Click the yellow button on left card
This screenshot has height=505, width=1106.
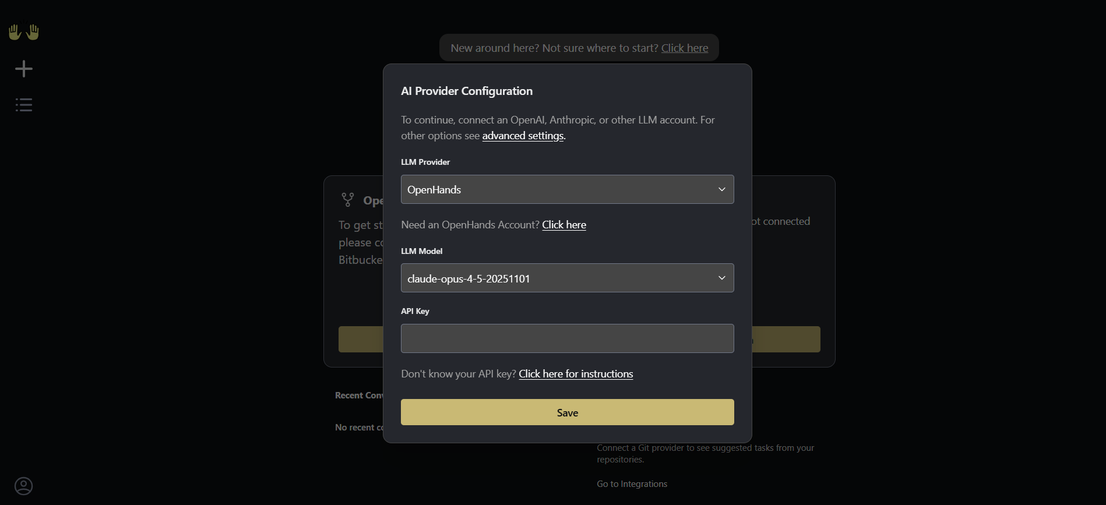(x=361, y=339)
